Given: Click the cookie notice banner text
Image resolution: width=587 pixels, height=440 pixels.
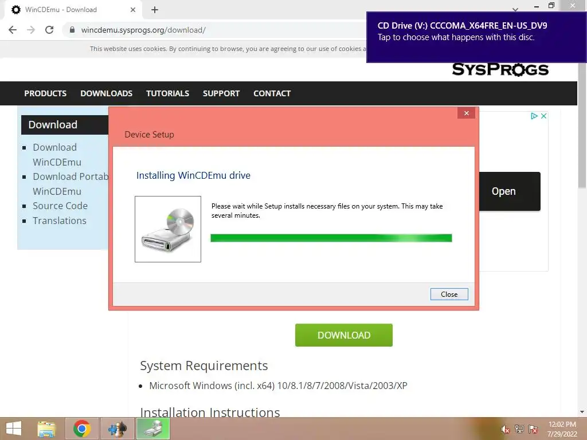Looking at the screenshot, I should [228, 49].
